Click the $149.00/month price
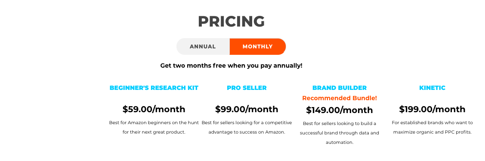485x161 pixels. click(x=339, y=110)
